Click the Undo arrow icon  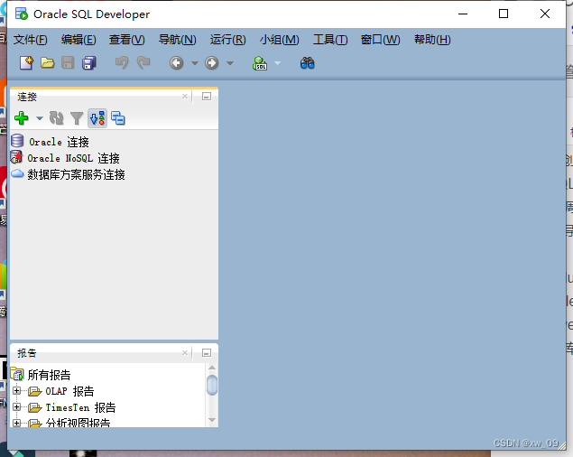122,63
